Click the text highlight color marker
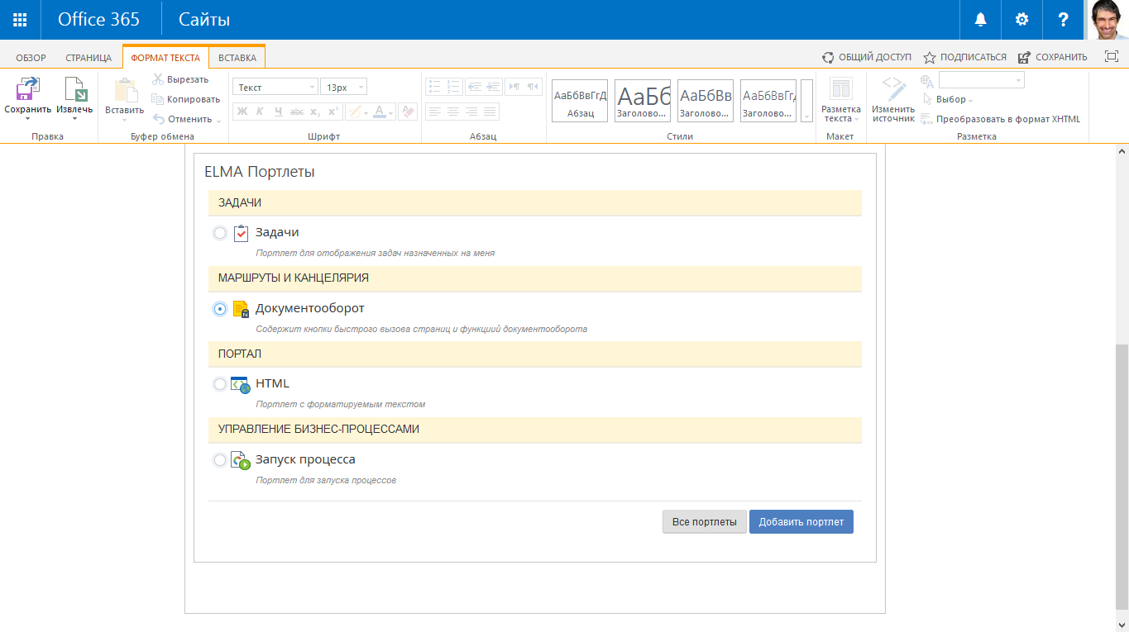 pos(353,112)
